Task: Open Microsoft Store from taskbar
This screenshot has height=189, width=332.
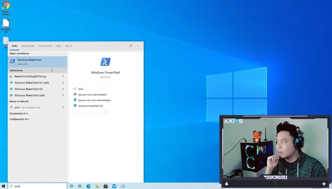Action: pyautogui.click(x=105, y=186)
